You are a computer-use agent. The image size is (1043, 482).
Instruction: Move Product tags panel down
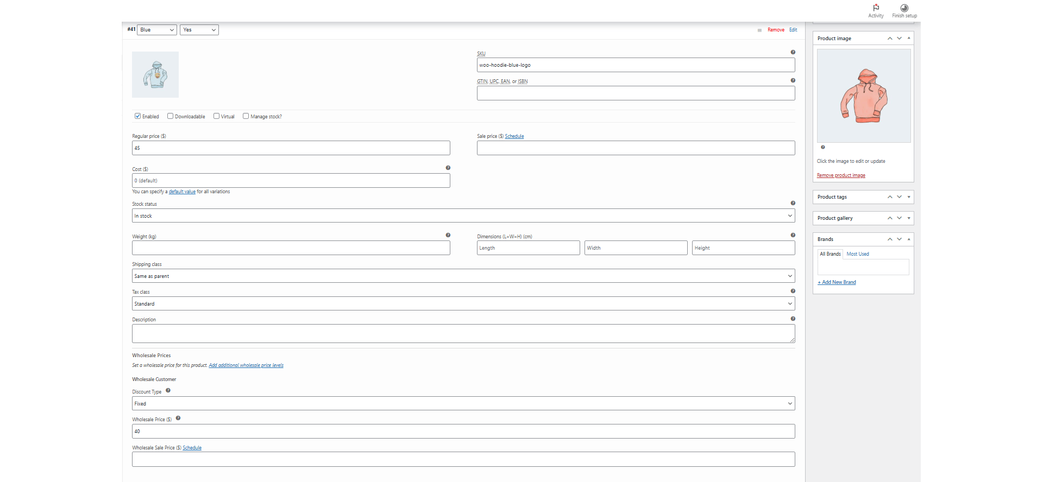900,197
